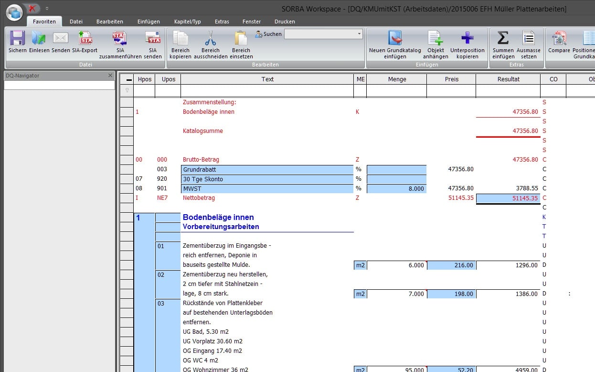Open the Drucken ribbon tab
The height and width of the screenshot is (372, 595).
point(285,22)
